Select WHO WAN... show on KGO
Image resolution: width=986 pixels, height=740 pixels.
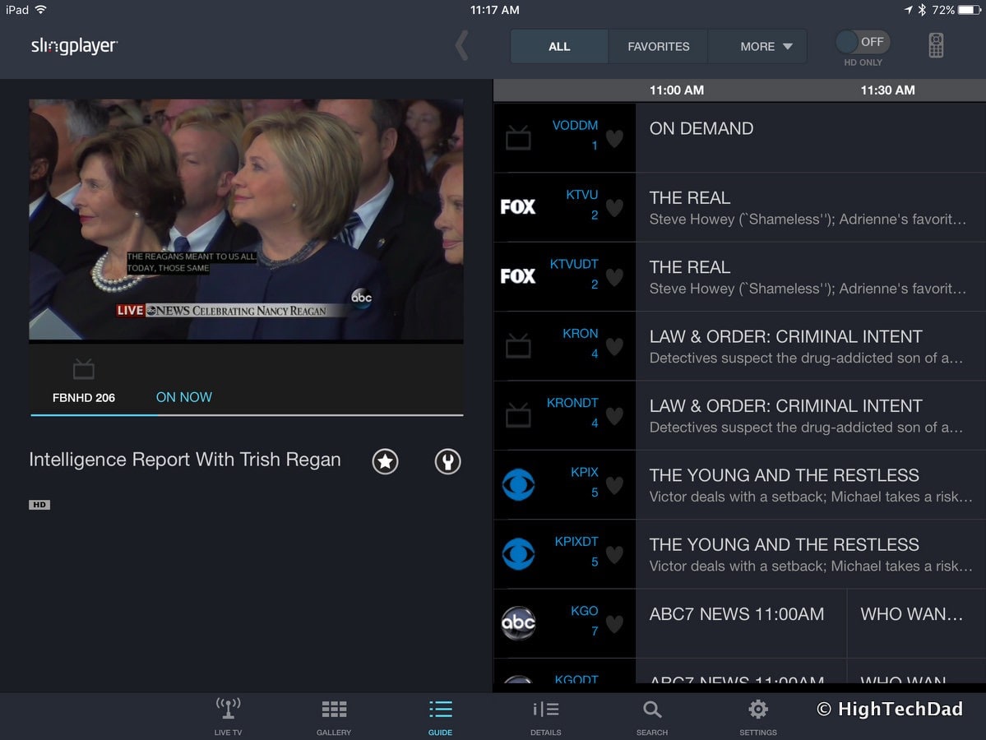click(917, 623)
